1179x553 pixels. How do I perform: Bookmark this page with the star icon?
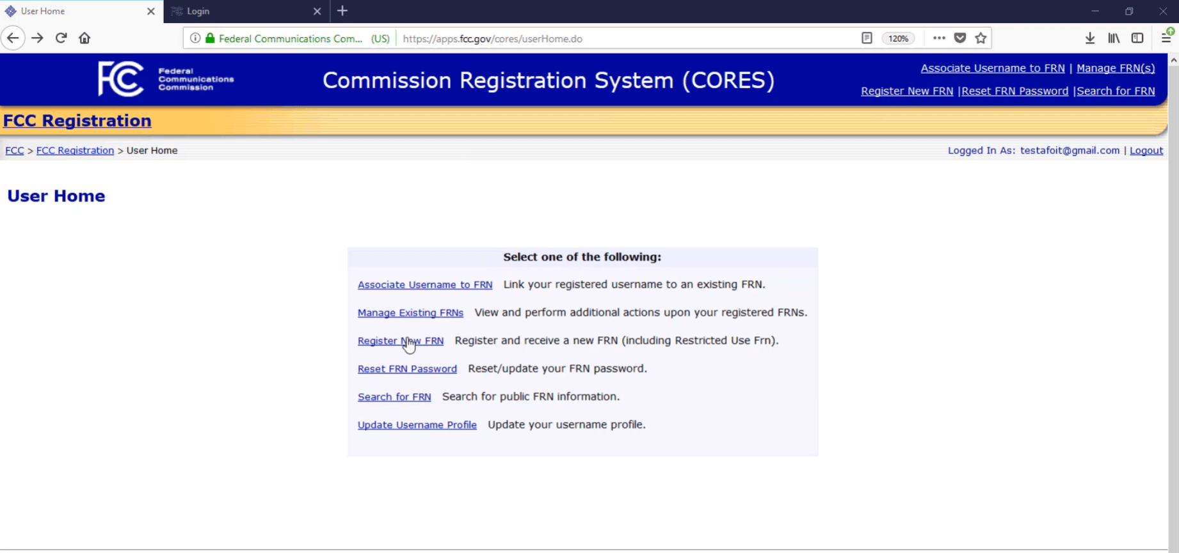coord(981,38)
